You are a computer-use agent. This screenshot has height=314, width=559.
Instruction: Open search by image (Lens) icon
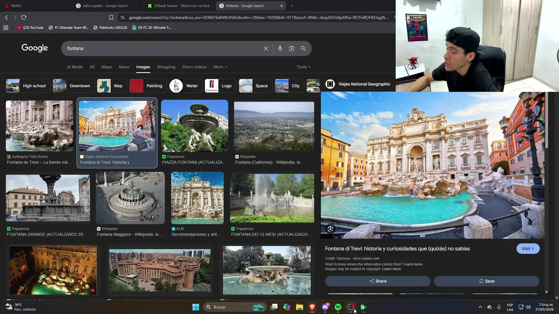pyautogui.click(x=292, y=48)
